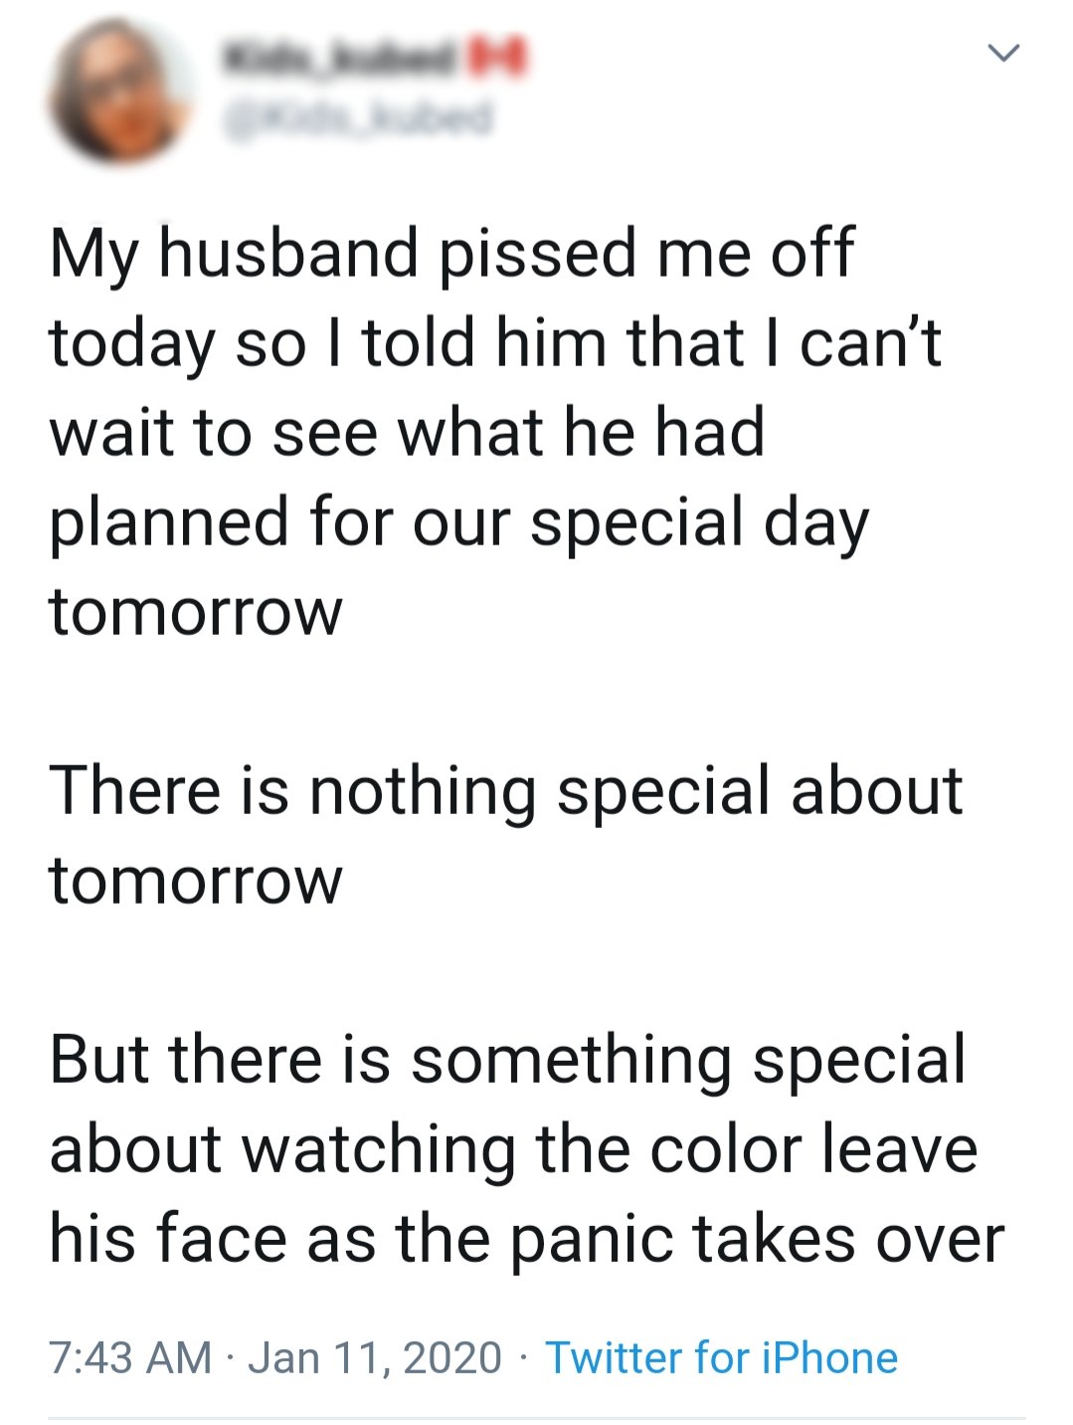Screen dimensions: 1073x1425
Task: Click the Jan 11, 2020 date
Action: pos(375,1357)
